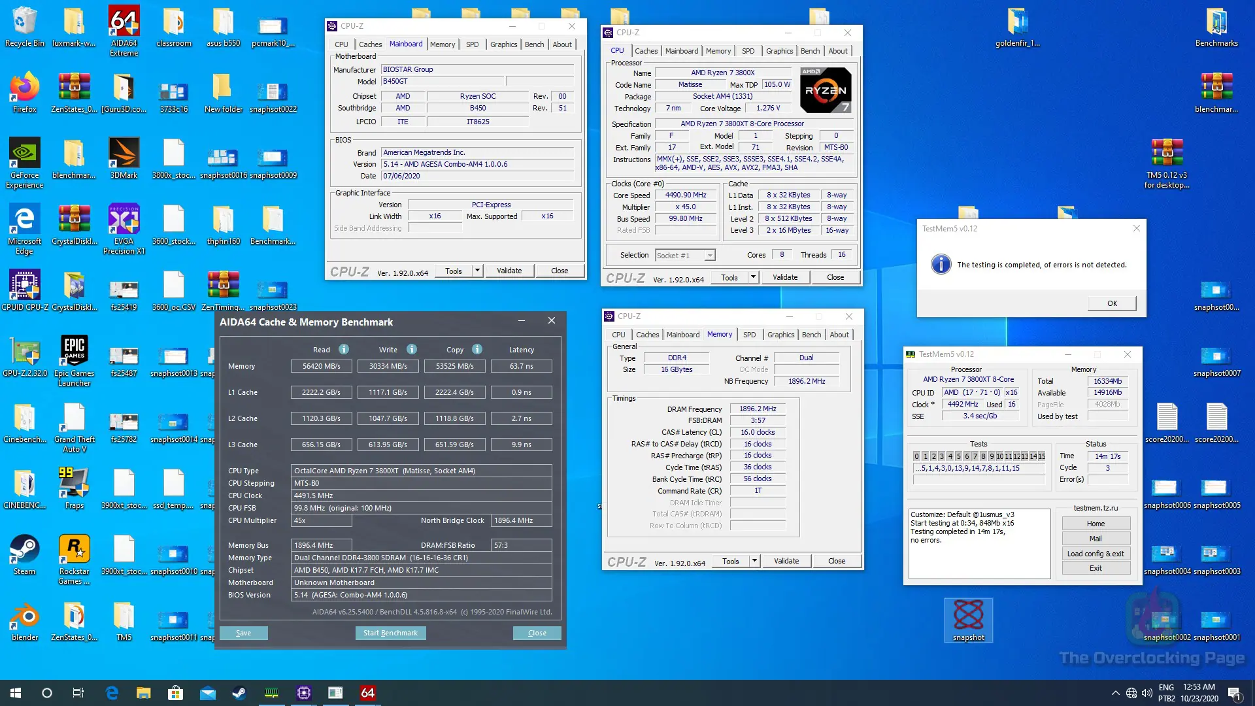The height and width of the screenshot is (706, 1255).
Task: Select the Steam desktop icon
Action: coord(24,554)
